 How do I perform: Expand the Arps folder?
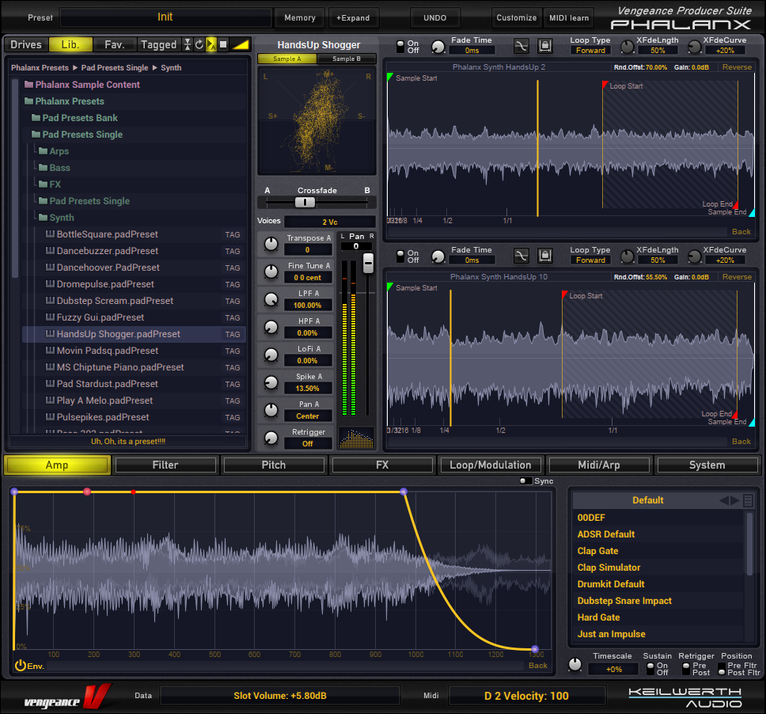(x=43, y=151)
